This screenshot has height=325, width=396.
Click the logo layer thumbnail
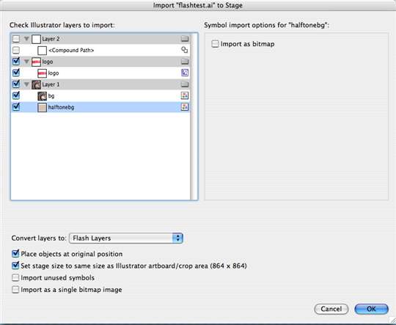pos(36,62)
